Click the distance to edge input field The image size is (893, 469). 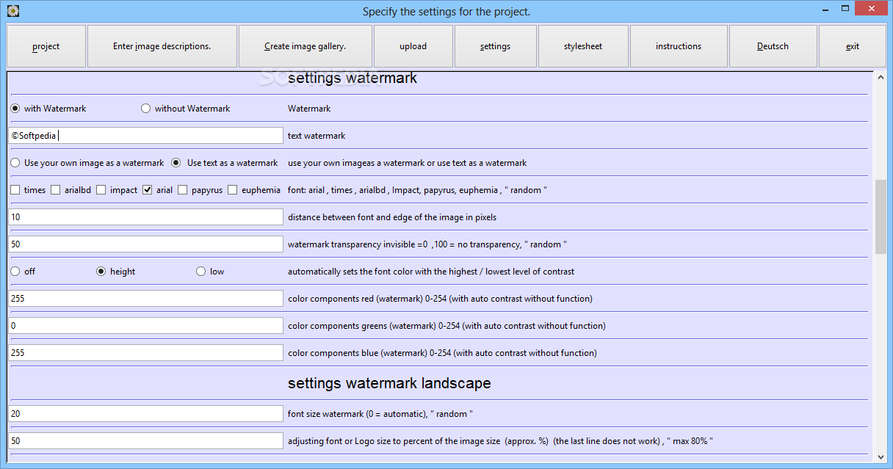(145, 217)
